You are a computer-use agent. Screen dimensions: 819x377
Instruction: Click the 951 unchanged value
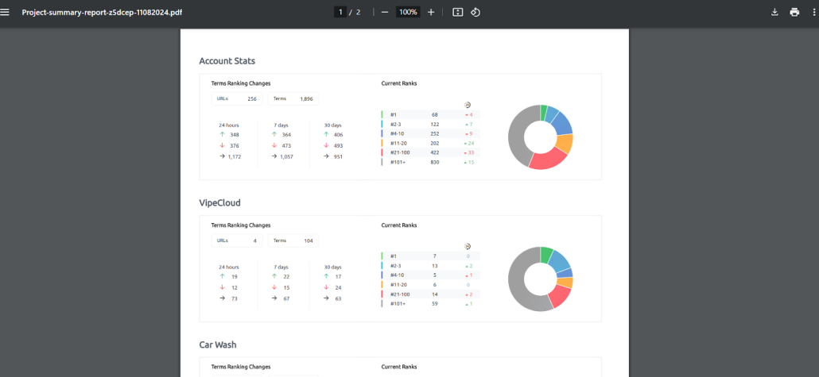tap(338, 156)
